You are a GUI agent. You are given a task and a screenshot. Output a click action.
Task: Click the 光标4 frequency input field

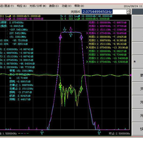pos(104,12)
